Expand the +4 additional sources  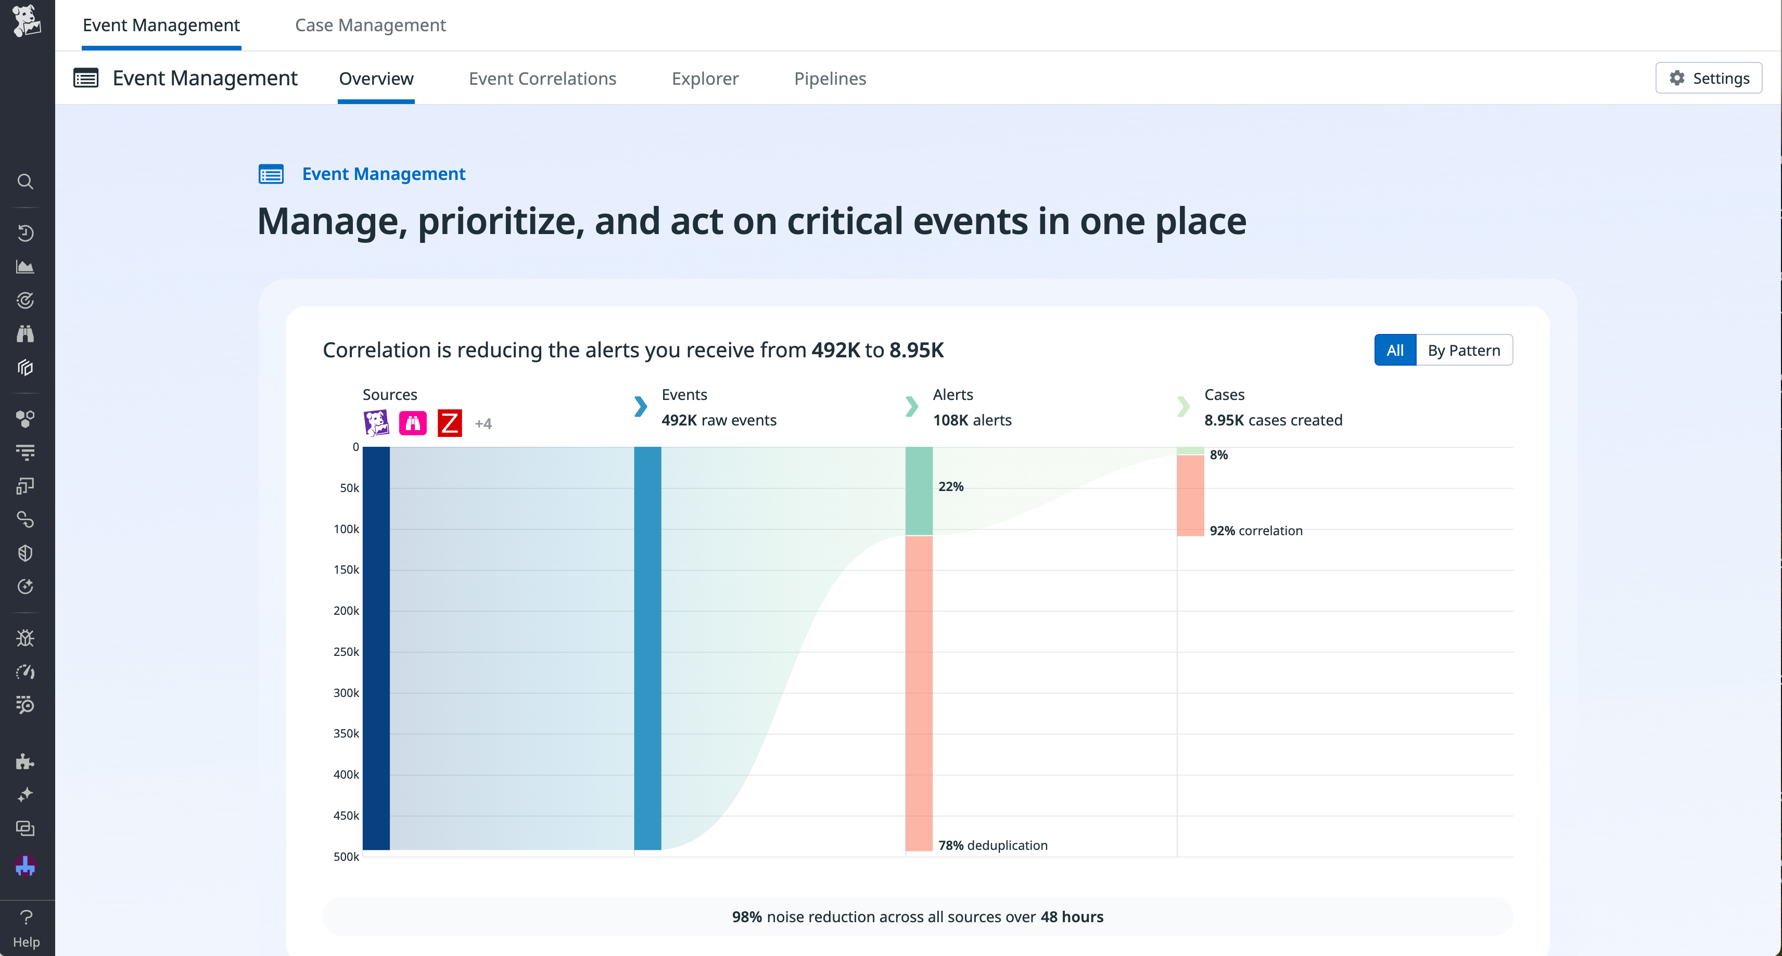pyautogui.click(x=483, y=423)
